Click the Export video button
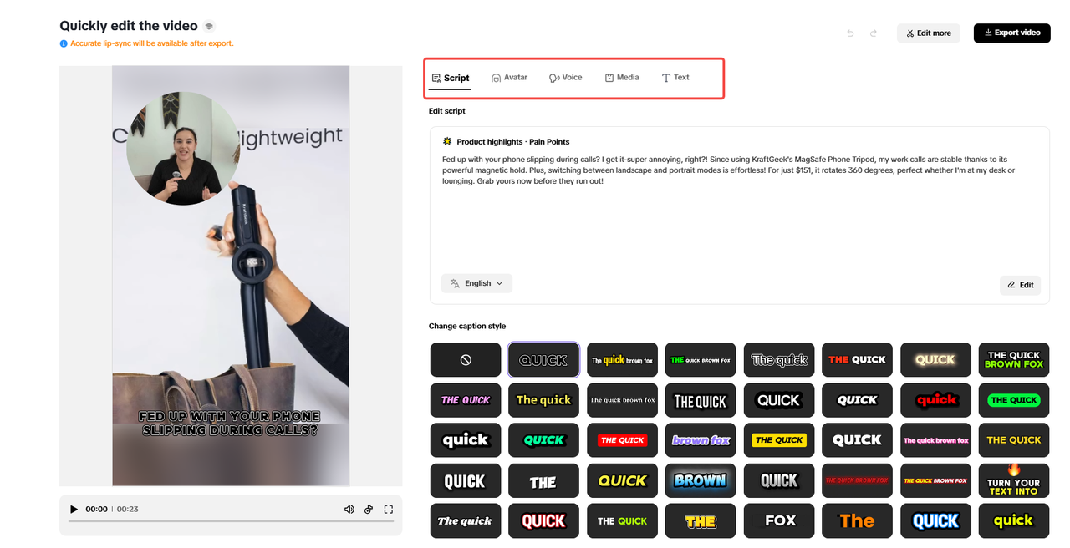1070x548 pixels. pos(1011,33)
